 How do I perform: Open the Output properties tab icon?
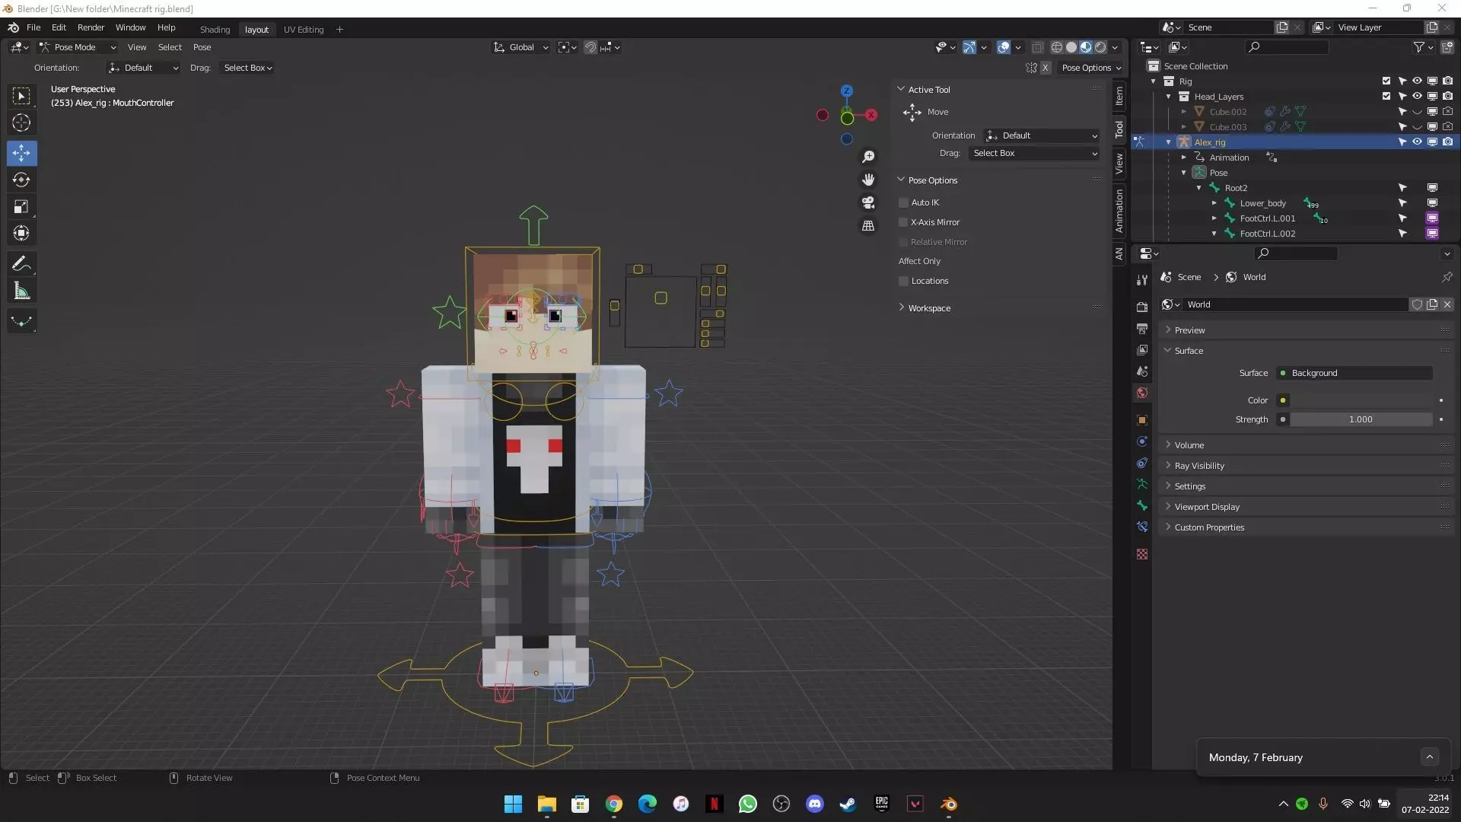[1141, 328]
